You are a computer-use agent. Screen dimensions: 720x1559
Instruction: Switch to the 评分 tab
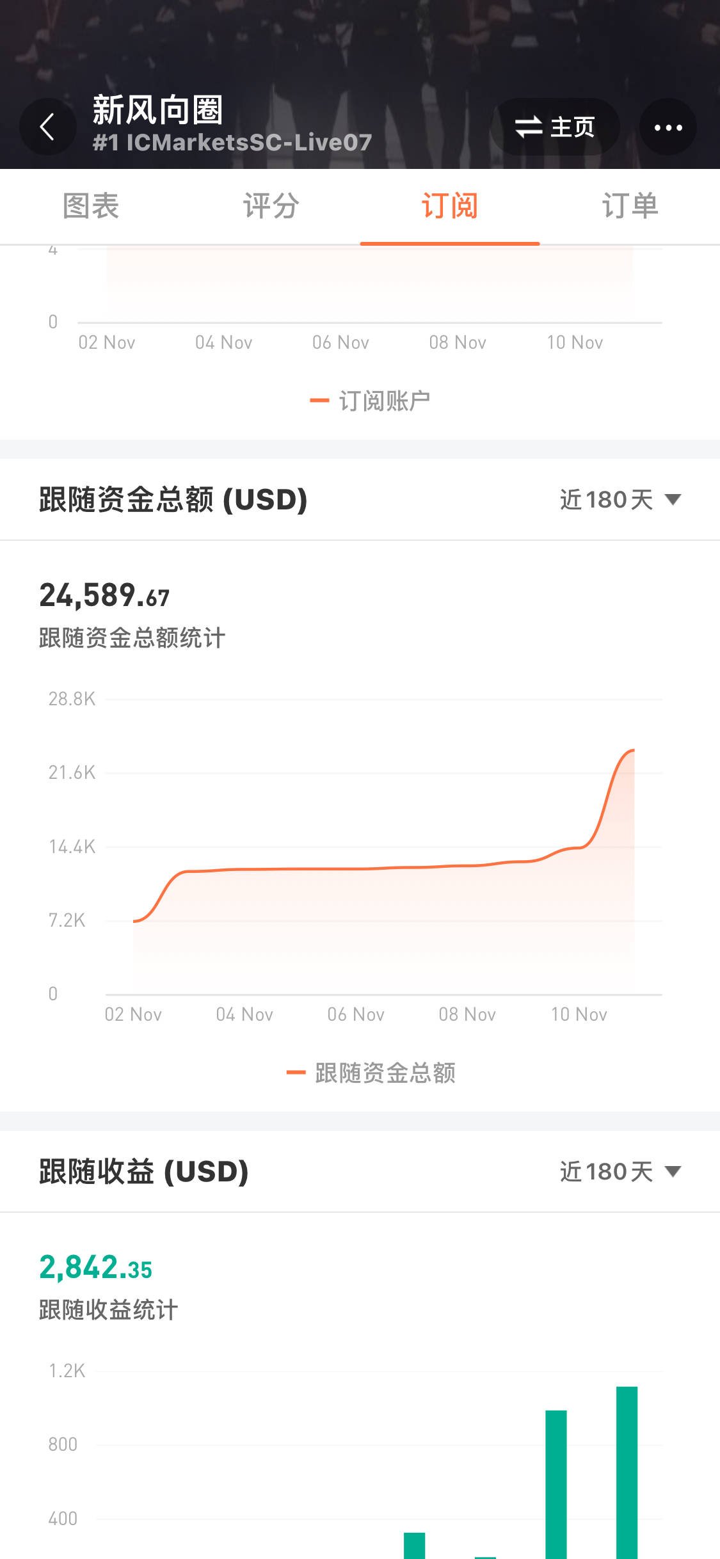(270, 206)
